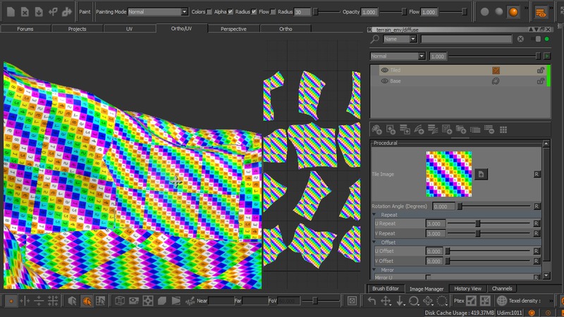Viewport: 564px width, 317px height.
Task: Click the Base layer paint palette icon
Action: pos(496,82)
